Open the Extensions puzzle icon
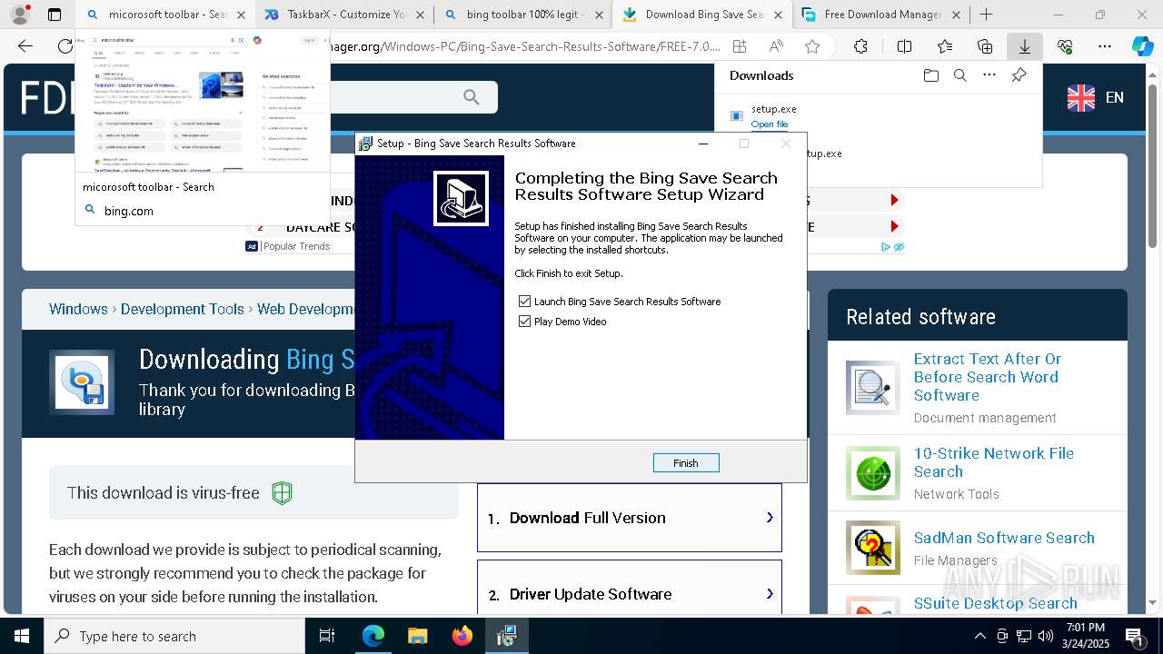The height and width of the screenshot is (654, 1163). (860, 46)
